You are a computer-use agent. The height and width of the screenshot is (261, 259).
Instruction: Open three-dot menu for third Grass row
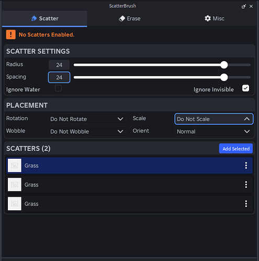pyautogui.click(x=246, y=204)
